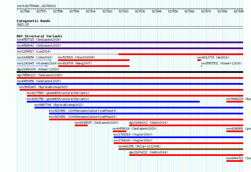Open nsv1154517 (Lou2014) variant label

point(34,51)
